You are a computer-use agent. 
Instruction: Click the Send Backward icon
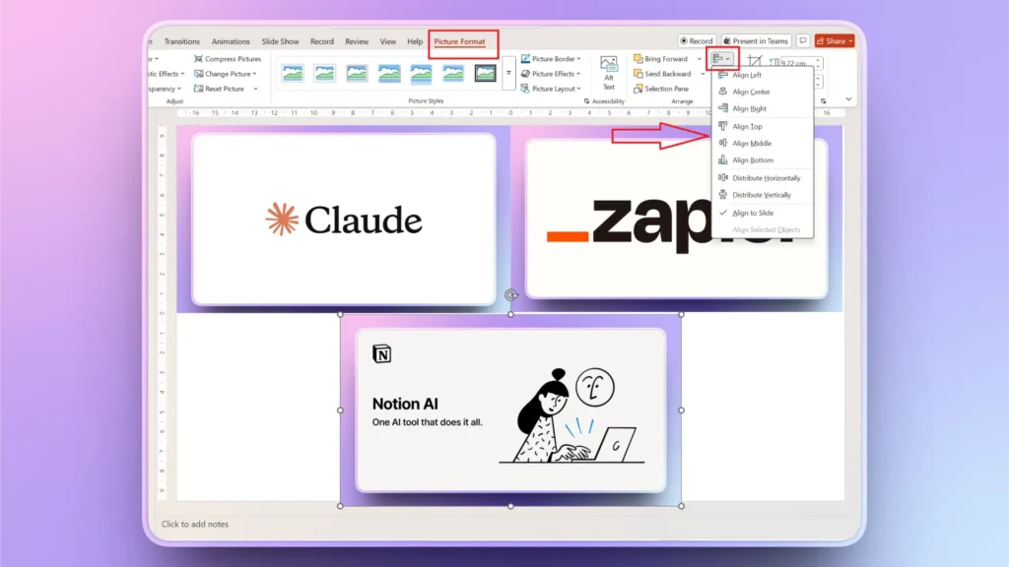point(639,74)
